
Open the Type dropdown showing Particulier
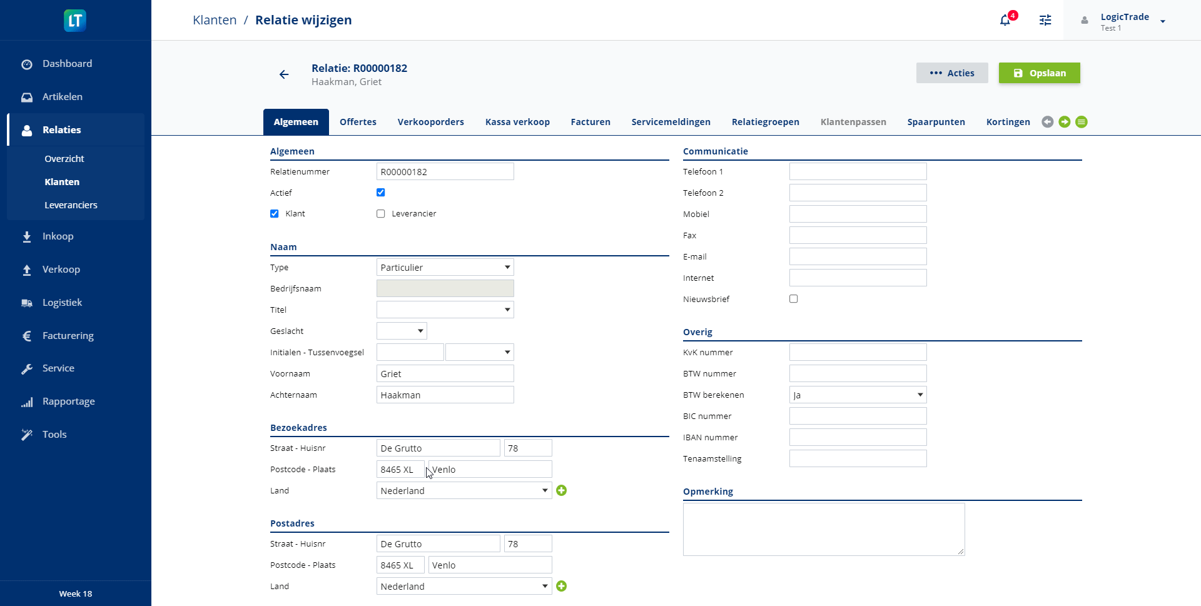(x=445, y=268)
